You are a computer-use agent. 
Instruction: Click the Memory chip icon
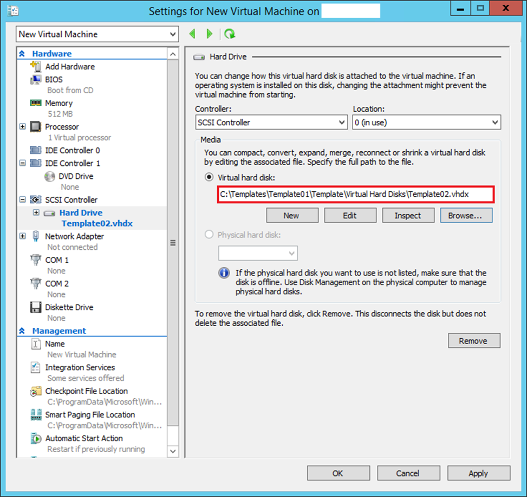pos(36,103)
